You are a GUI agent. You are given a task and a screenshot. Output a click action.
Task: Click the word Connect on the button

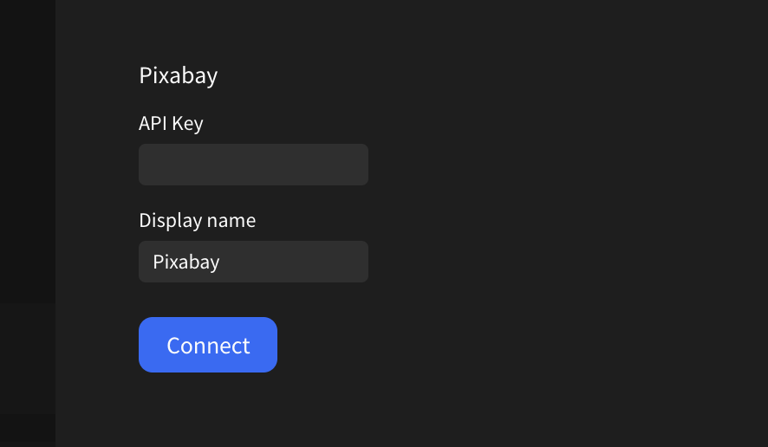(208, 346)
